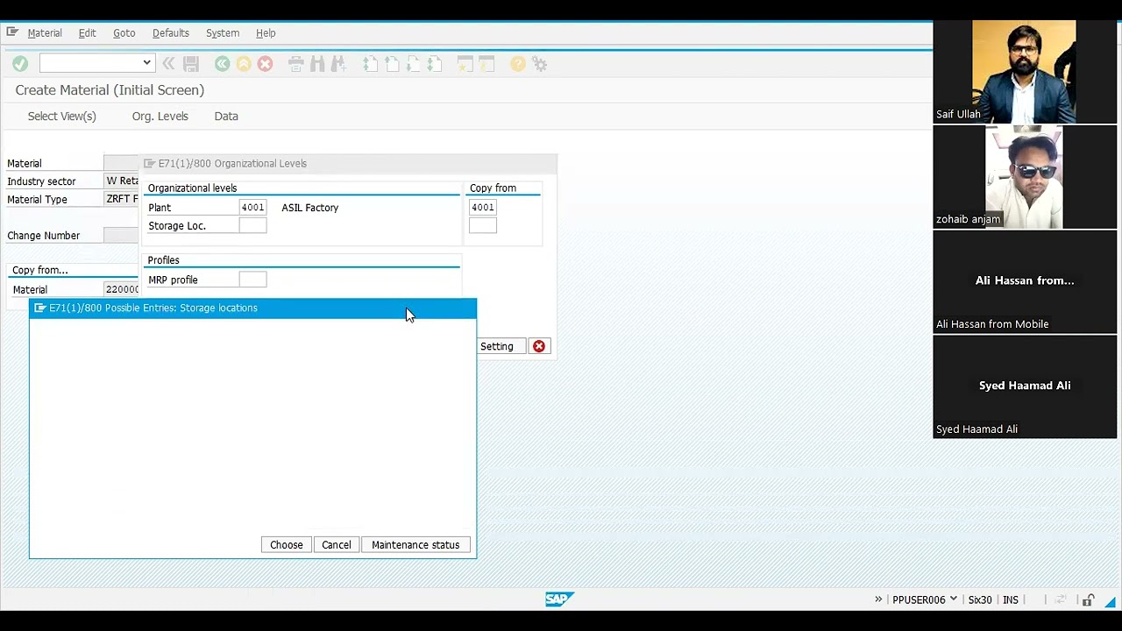Click the Material Type field value ZRFT
The height and width of the screenshot is (631, 1122).
point(121,199)
